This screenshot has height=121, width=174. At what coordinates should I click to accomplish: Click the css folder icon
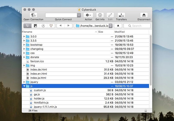coord(27,53)
